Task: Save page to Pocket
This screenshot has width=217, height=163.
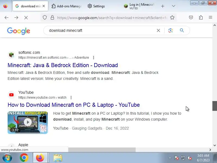Action: click(x=191, y=17)
